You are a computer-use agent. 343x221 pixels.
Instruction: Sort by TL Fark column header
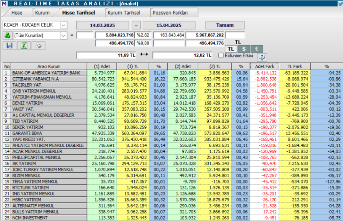[x=295, y=66]
